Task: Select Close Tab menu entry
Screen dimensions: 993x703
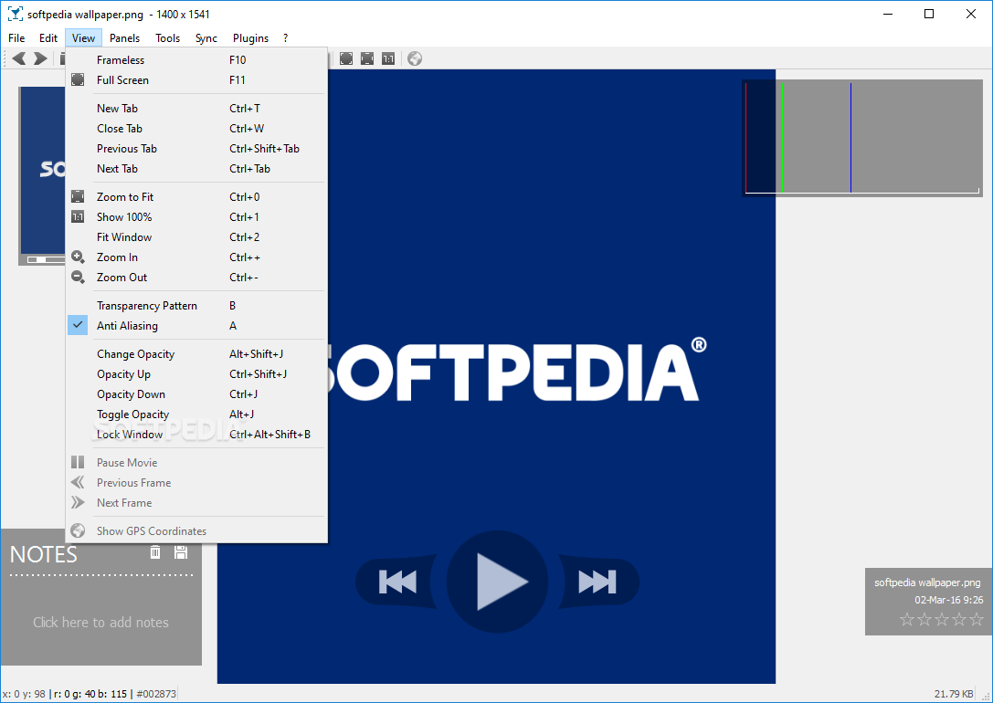Action: pos(197,129)
